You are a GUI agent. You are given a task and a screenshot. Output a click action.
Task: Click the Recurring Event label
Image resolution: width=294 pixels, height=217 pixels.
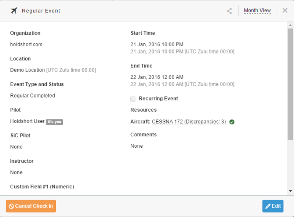pos(158,99)
